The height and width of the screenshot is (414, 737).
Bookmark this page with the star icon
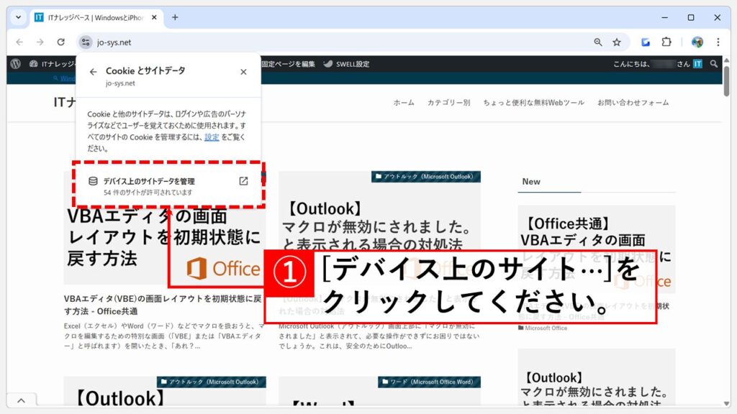tap(617, 42)
